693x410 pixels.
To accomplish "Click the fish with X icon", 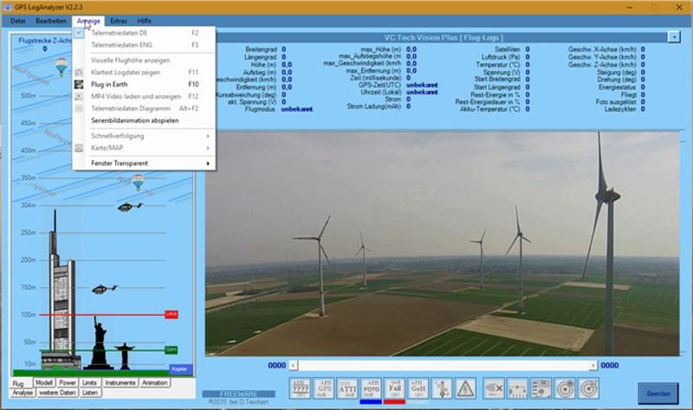I will coord(494,389).
